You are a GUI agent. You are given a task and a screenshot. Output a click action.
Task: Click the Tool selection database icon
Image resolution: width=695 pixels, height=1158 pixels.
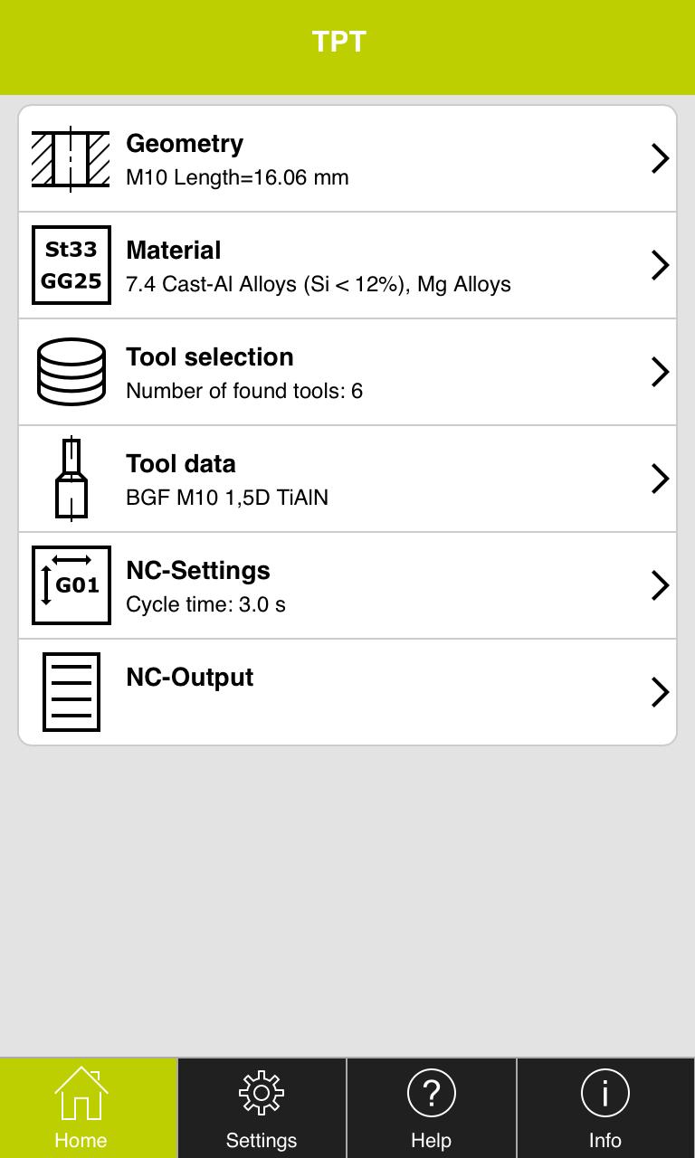point(71,372)
